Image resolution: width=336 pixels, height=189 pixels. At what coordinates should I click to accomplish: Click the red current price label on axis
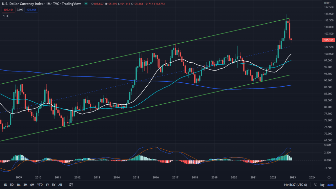point(326,40)
